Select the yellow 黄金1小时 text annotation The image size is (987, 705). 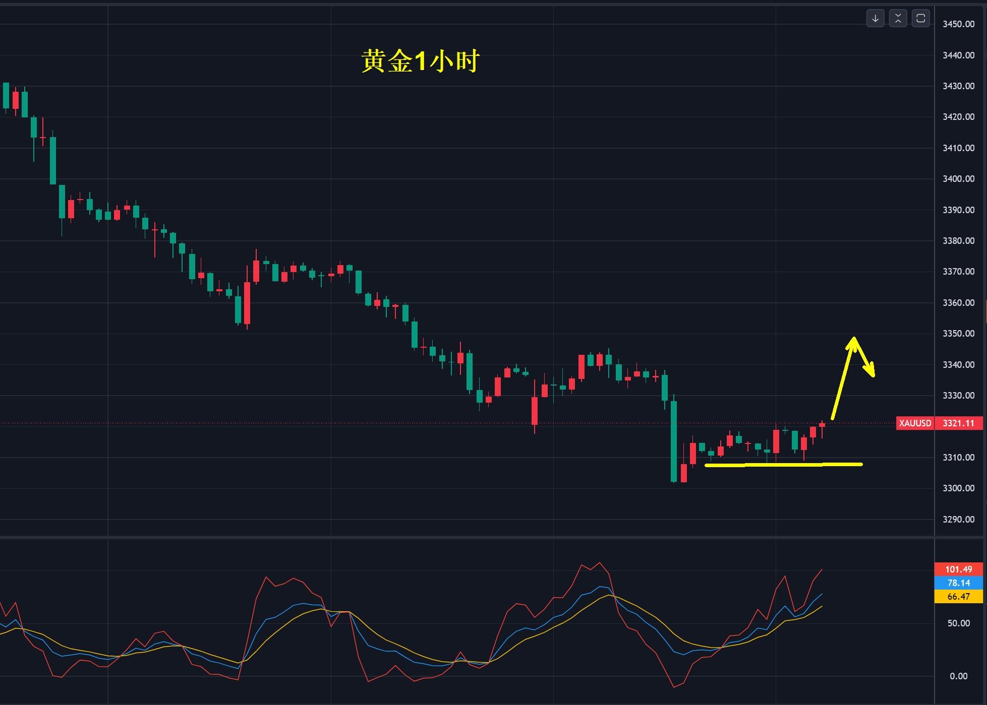click(420, 61)
